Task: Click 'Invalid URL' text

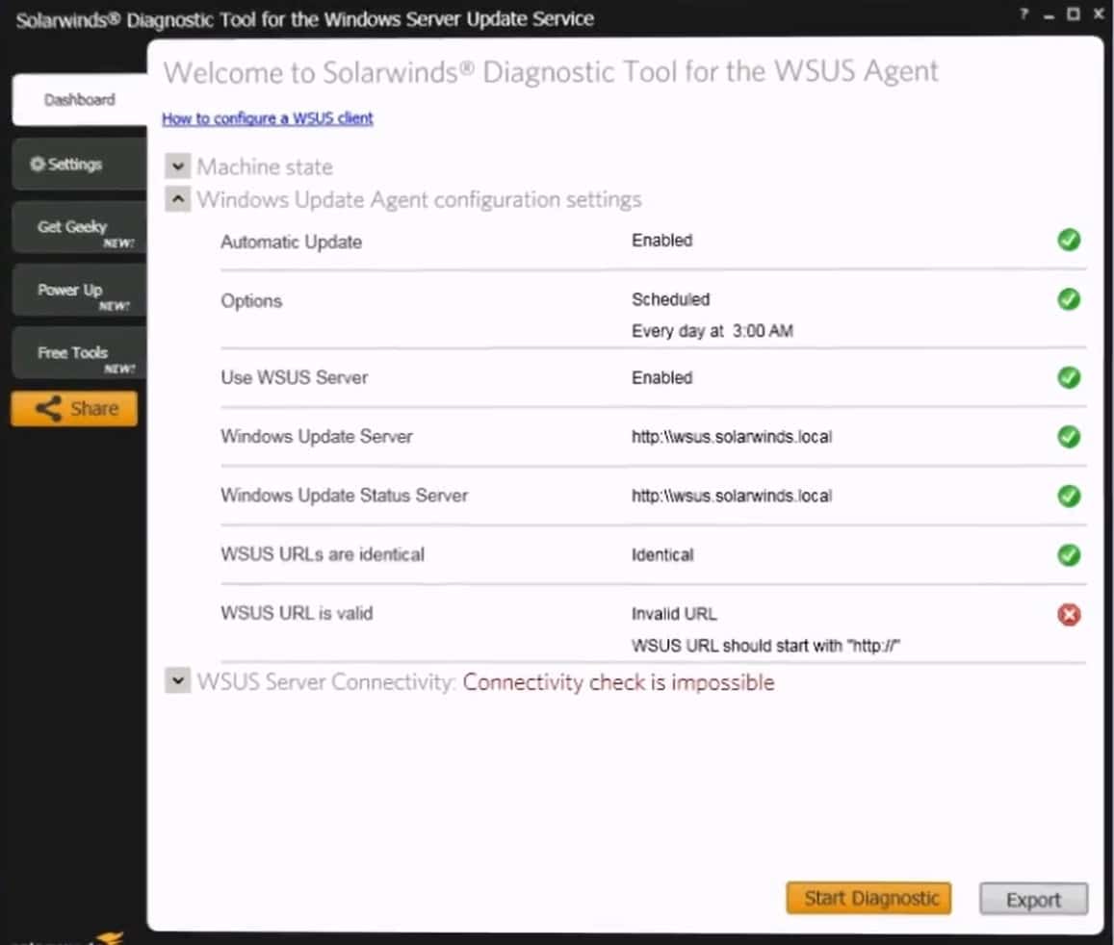Action: (x=674, y=613)
